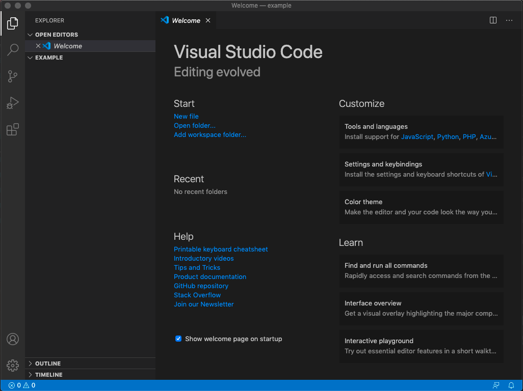The height and width of the screenshot is (391, 523).
Task: Open the Manage settings gear icon
Action: tap(12, 365)
